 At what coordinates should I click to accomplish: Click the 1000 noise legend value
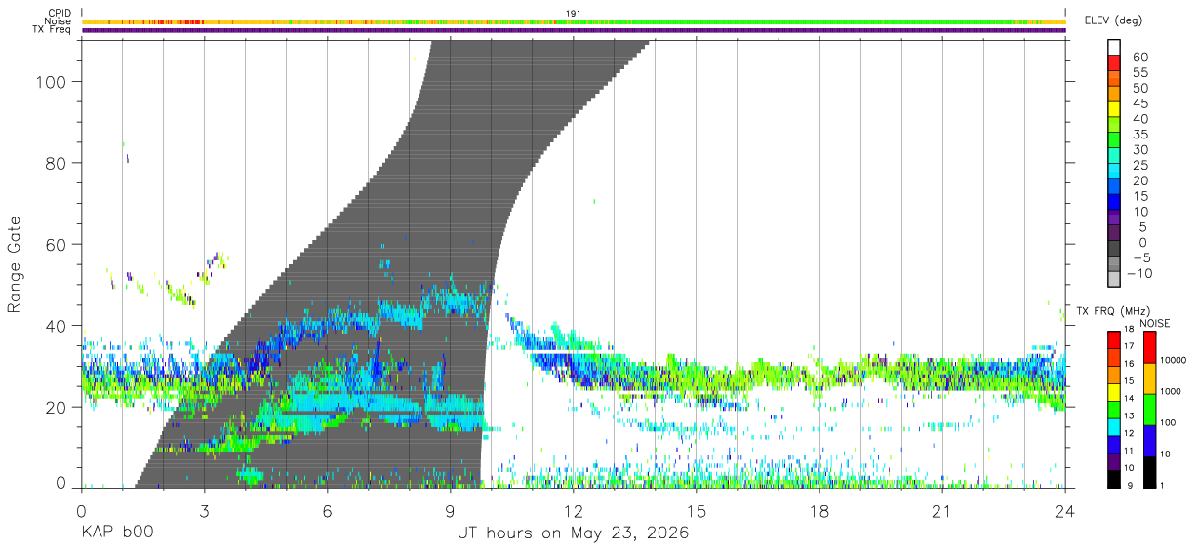1171,391
